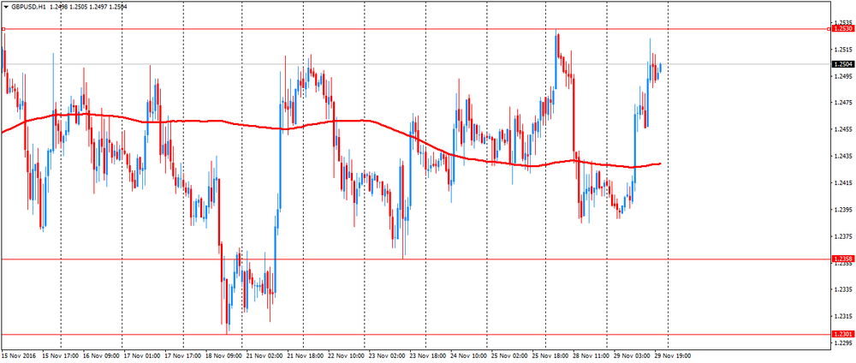Click the 1.2475 price scale value
The height and width of the screenshot is (363, 856).
(x=843, y=103)
